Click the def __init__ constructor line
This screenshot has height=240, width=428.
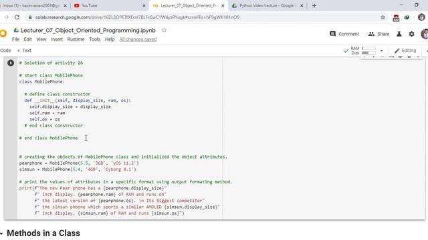pyautogui.click(x=78, y=101)
